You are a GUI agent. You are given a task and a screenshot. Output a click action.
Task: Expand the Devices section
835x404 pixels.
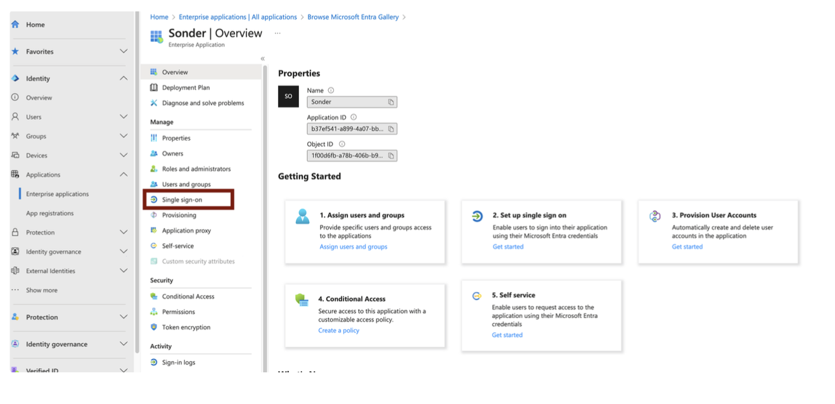click(x=124, y=155)
